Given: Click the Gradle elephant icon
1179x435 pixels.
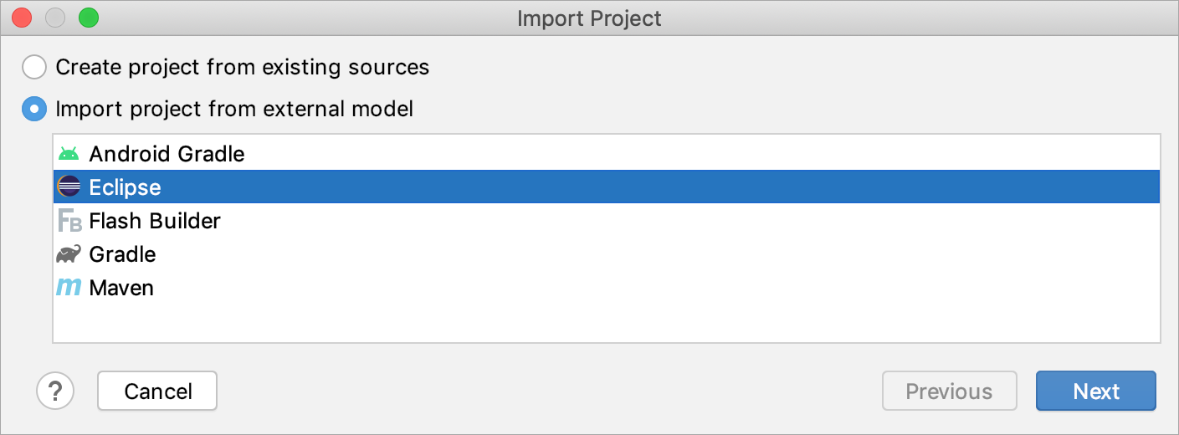Looking at the screenshot, I should pos(69,254).
